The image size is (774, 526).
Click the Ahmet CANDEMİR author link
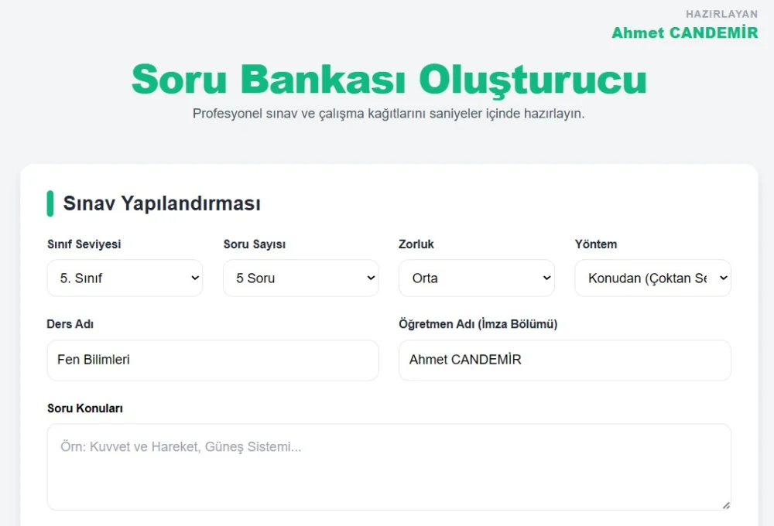pos(684,32)
